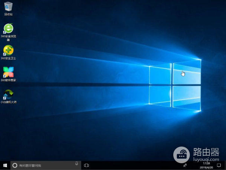Select the 360安全卫士 green shield icon
The height and width of the screenshot is (170, 226).
[x=8, y=50]
